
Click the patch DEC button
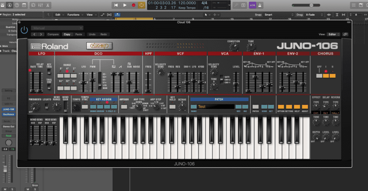(x=239, y=107)
